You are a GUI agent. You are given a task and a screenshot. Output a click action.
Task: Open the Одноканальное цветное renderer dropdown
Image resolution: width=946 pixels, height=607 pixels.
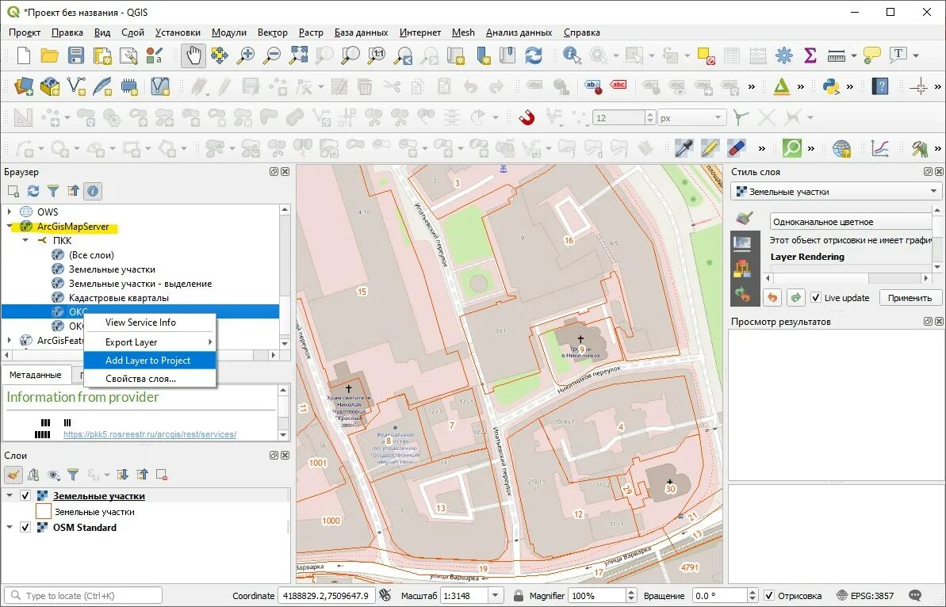tap(851, 222)
